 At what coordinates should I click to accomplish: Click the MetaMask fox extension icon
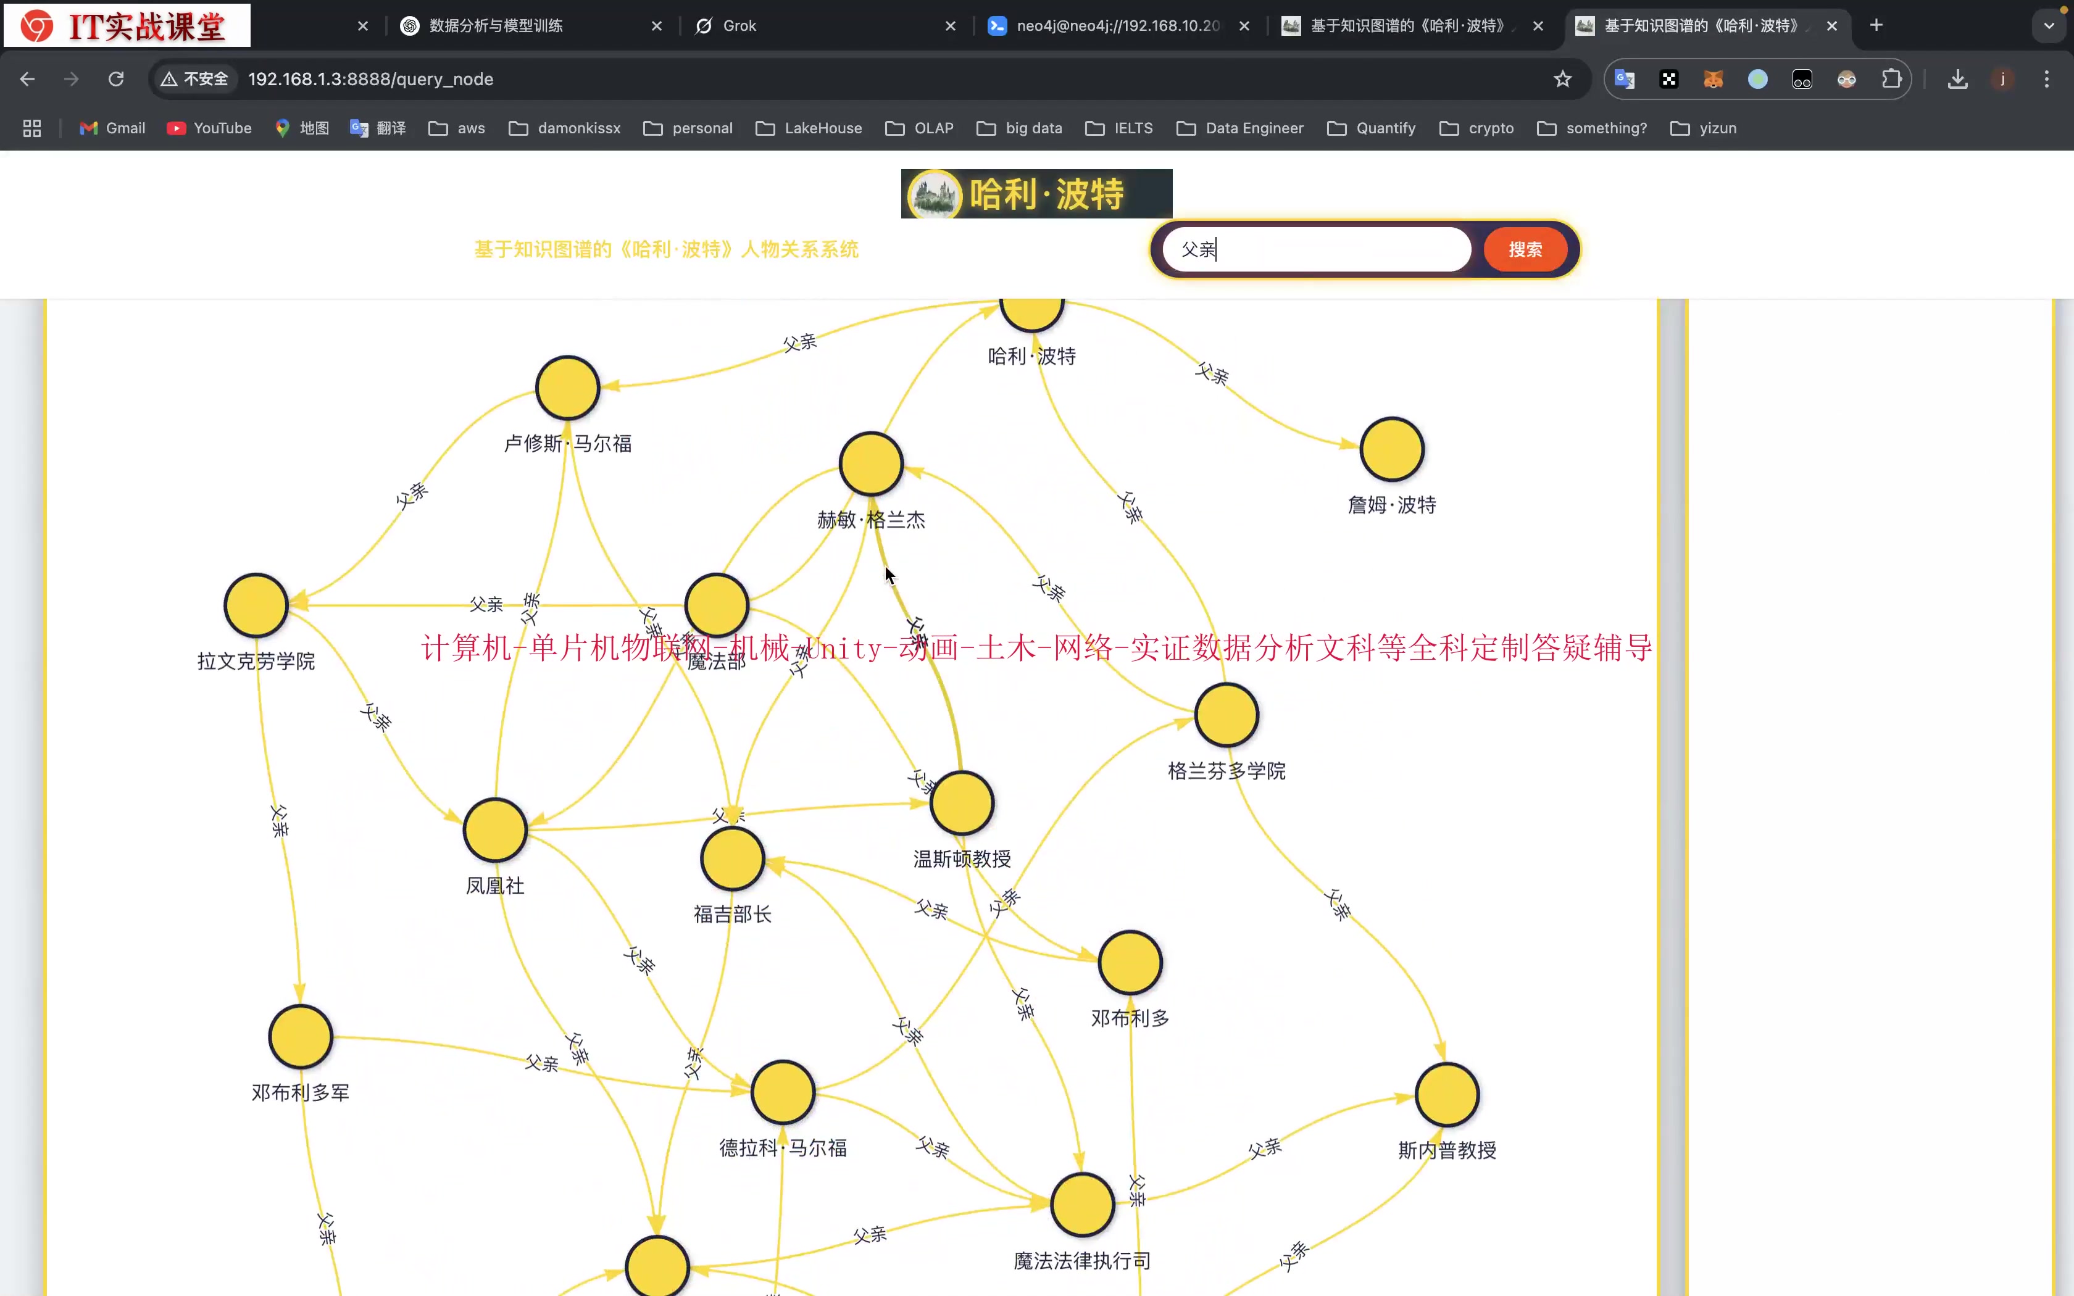tap(1713, 79)
